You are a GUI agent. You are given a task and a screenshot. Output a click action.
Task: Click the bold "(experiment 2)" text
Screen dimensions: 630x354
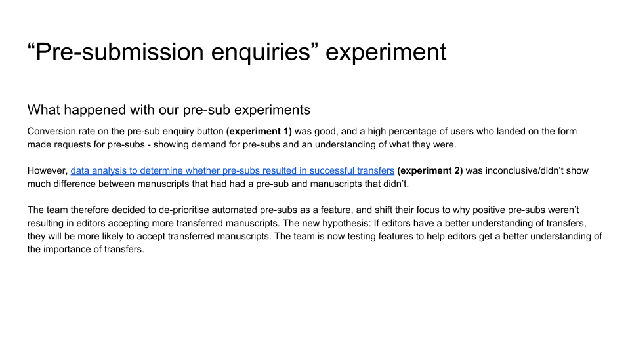coord(430,170)
